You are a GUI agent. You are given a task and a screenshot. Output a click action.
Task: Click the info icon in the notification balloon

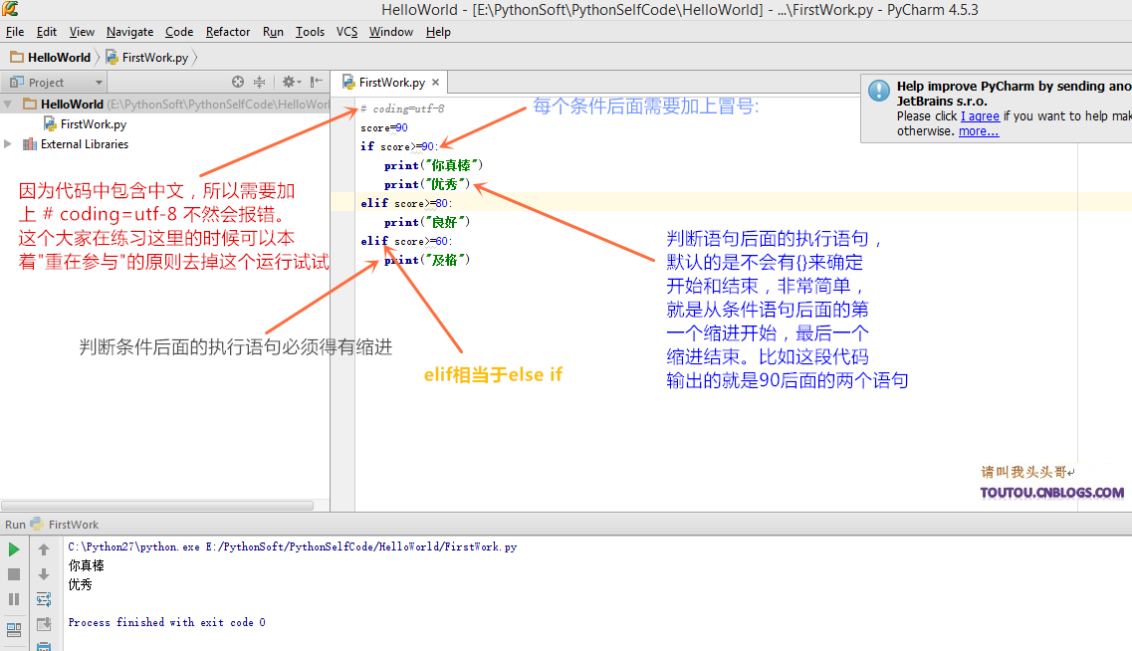878,91
